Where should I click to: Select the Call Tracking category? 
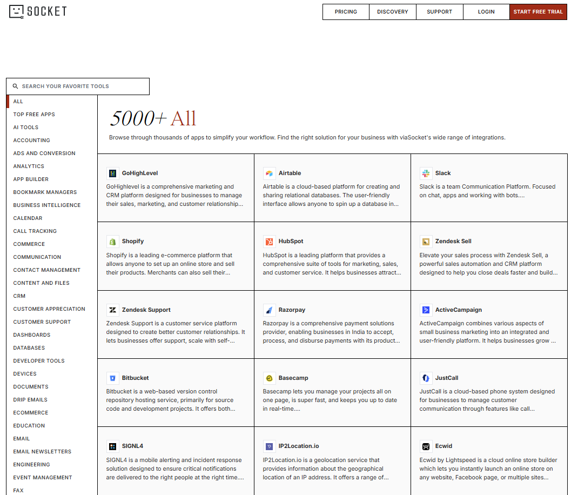click(52, 231)
